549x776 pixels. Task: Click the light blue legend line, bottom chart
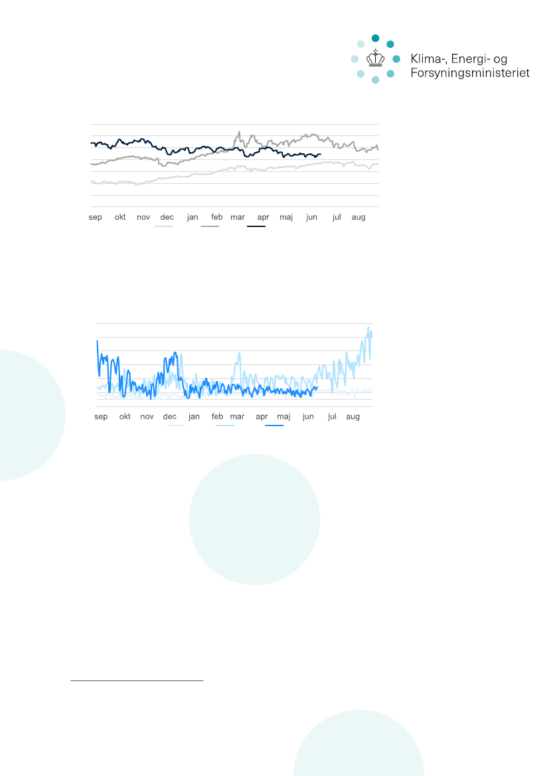(225, 426)
